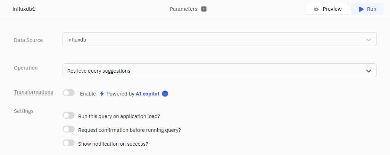Click the Parameters label

tap(183, 9)
